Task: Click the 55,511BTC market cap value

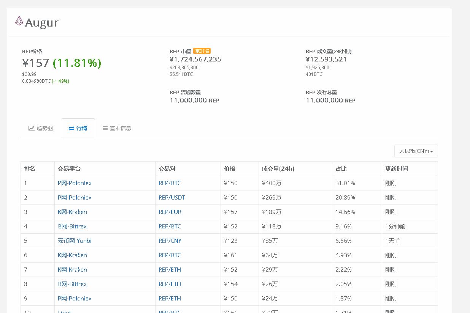Action: pyautogui.click(x=181, y=74)
